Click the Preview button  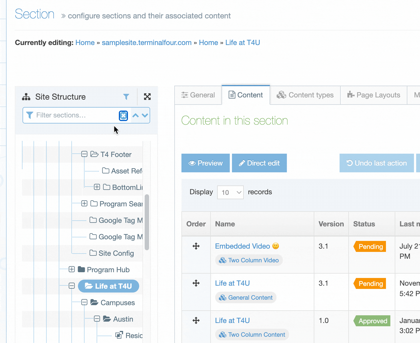(x=205, y=163)
